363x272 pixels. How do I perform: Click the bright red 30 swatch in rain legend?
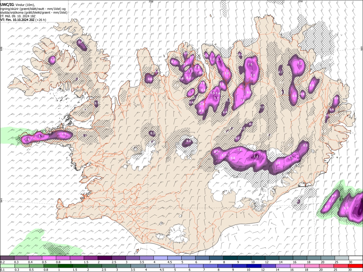355,266
